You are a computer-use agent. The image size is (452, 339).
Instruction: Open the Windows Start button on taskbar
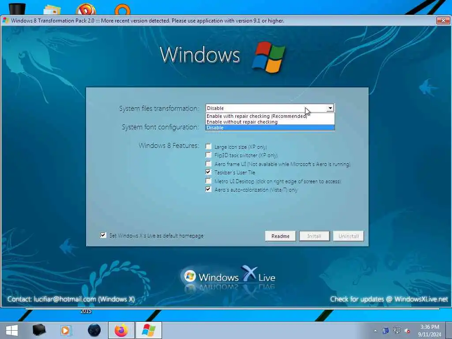(x=11, y=330)
